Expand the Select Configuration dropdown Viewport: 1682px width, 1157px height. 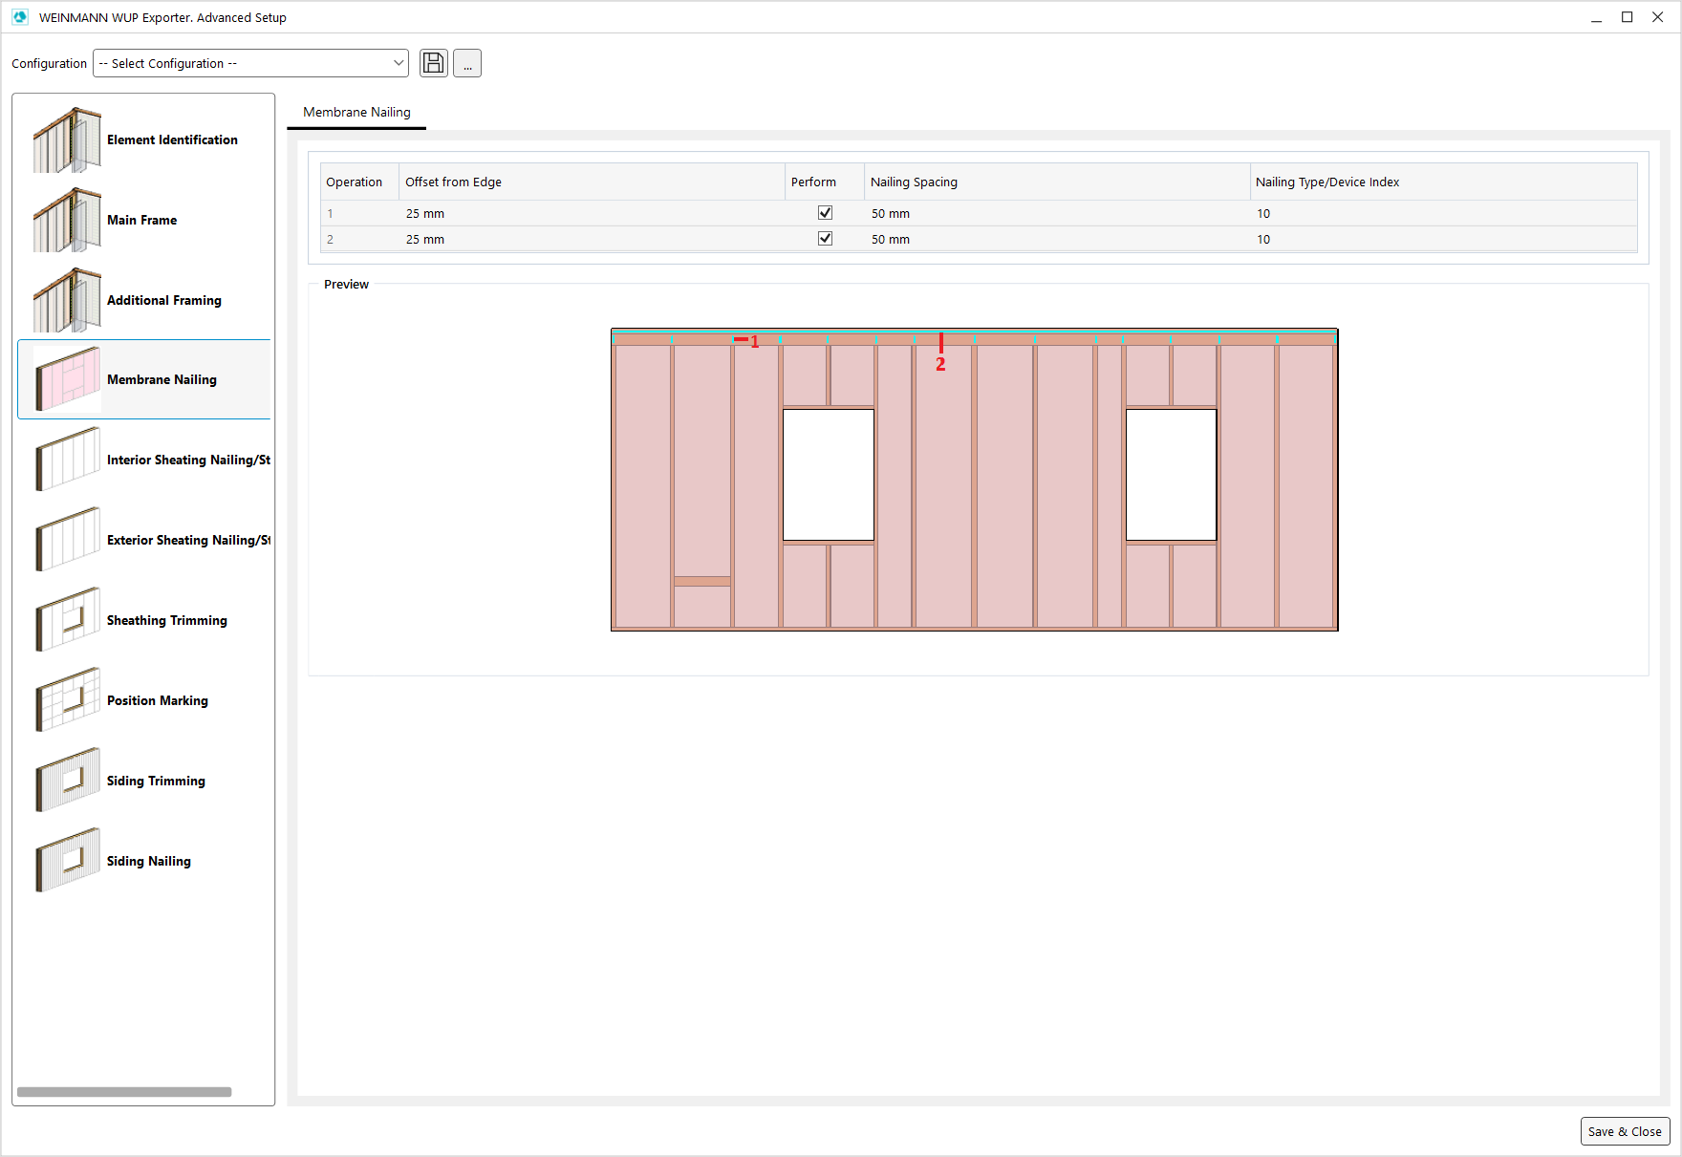coord(250,63)
